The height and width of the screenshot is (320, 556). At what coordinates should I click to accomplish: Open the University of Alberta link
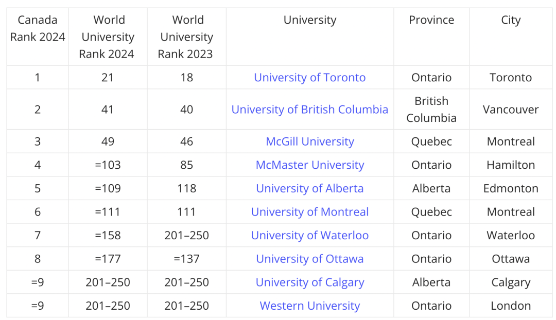(309, 188)
